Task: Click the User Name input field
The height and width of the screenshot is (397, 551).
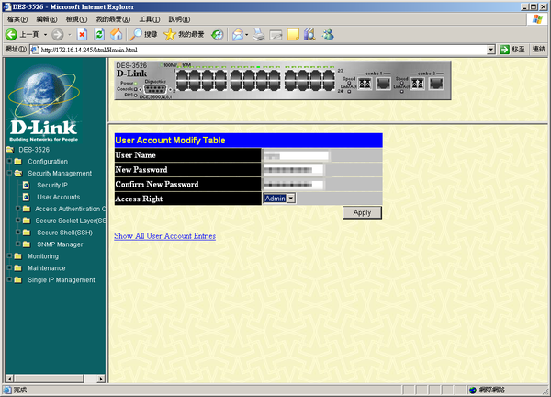Action: point(296,156)
